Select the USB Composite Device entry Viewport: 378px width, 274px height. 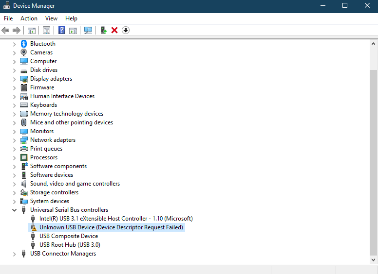pos(69,236)
